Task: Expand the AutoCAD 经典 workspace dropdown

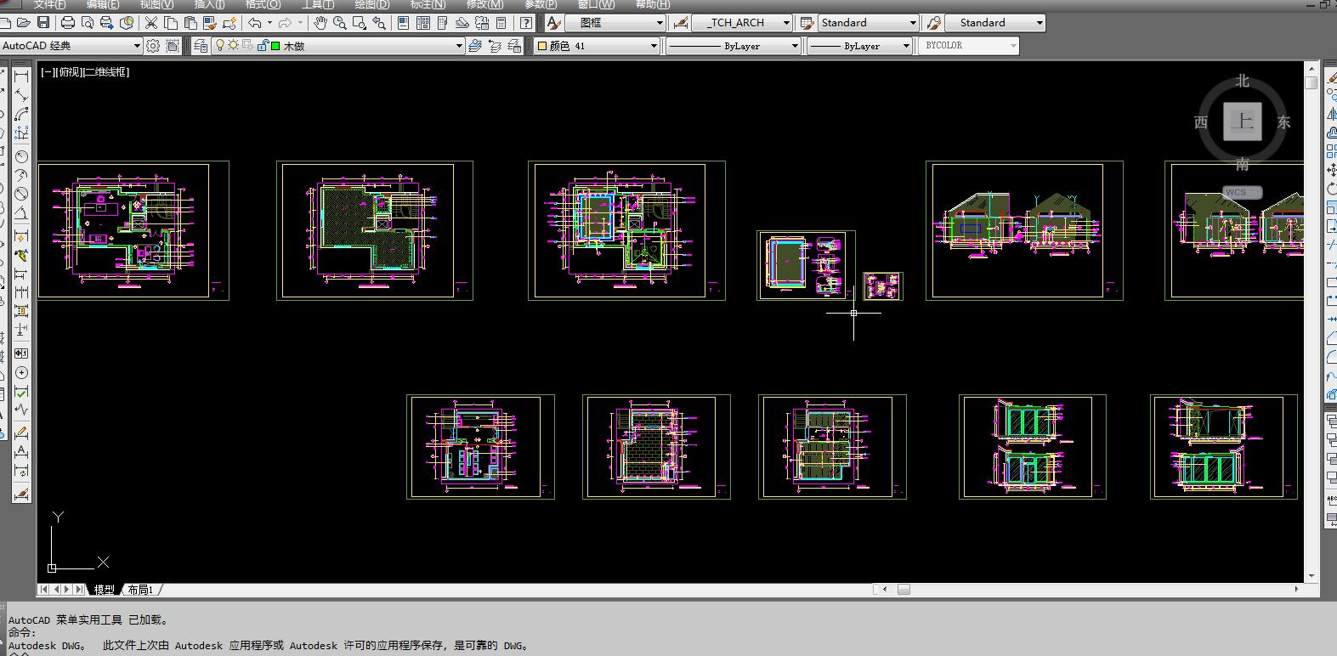Action: click(x=136, y=46)
